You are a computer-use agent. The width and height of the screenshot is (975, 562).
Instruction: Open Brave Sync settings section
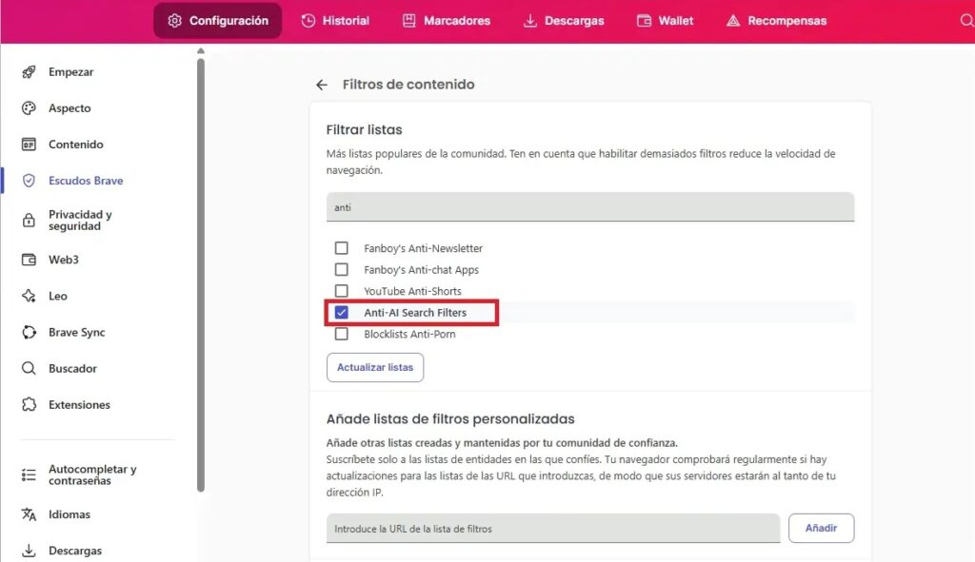click(x=76, y=332)
